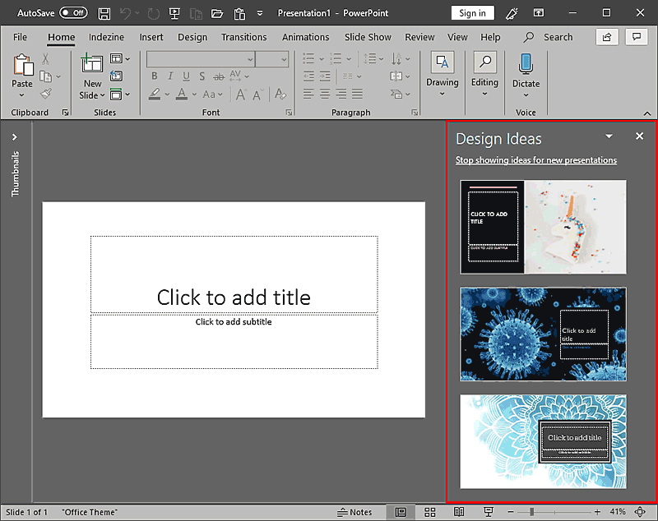Click Stop showing ideas for new presentations
658x521 pixels.
[x=536, y=159]
